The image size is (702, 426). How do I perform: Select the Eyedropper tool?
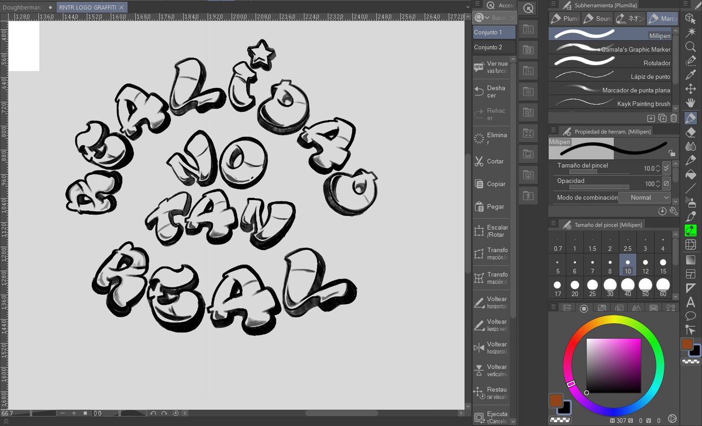690,75
